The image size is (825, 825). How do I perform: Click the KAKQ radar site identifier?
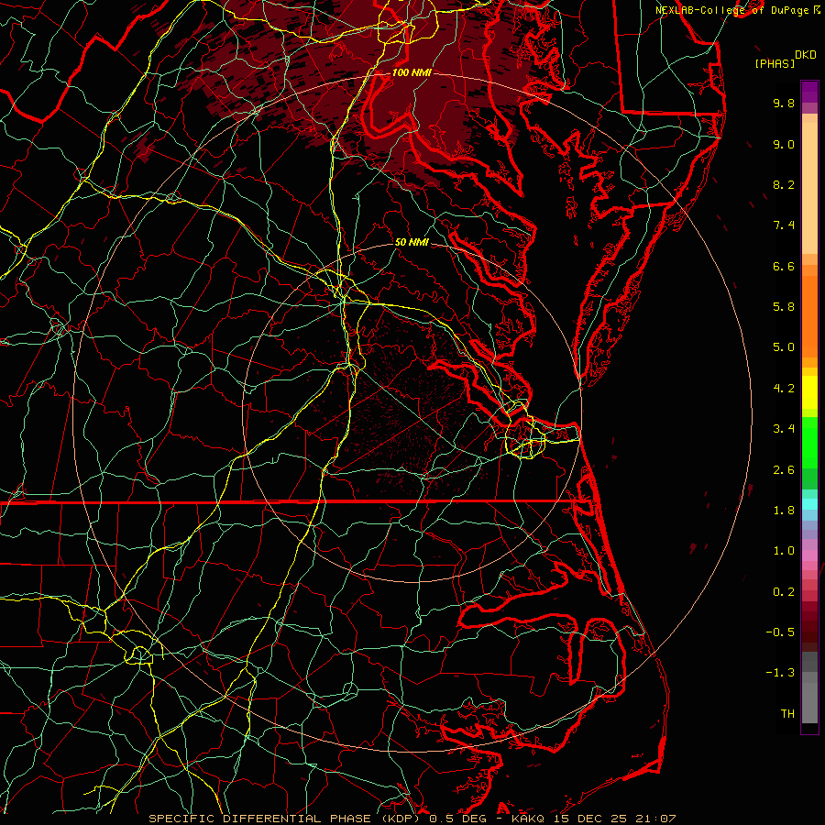click(529, 819)
